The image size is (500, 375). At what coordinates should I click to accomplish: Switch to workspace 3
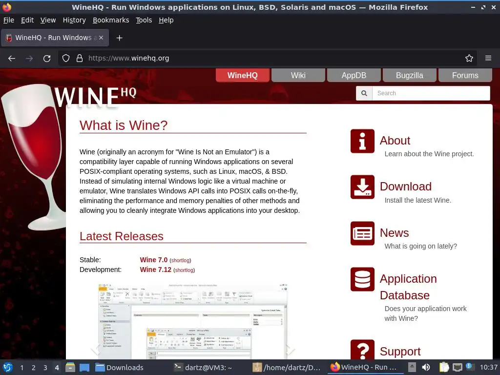[45, 367]
